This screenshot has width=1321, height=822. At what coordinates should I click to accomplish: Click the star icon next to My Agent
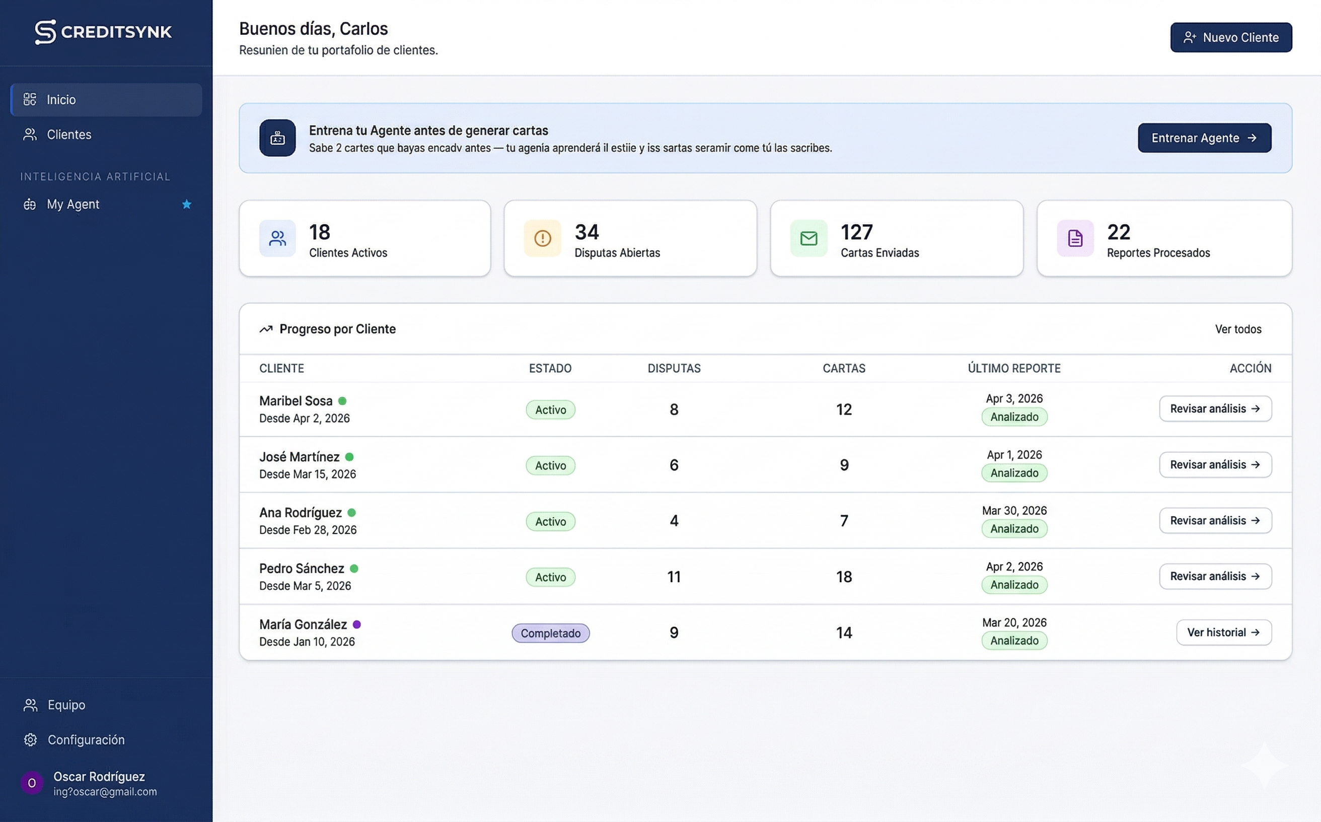pyautogui.click(x=187, y=204)
